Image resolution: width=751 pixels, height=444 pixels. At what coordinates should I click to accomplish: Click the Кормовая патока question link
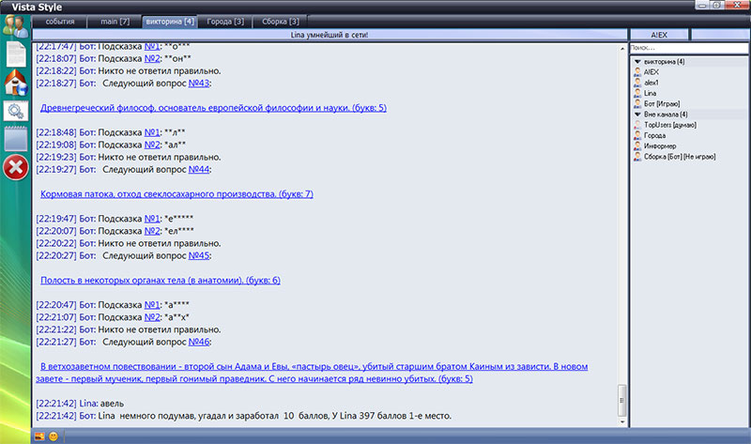[176, 193]
